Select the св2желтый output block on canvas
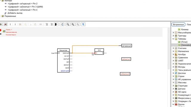The image size is (191, 107). (126, 59)
